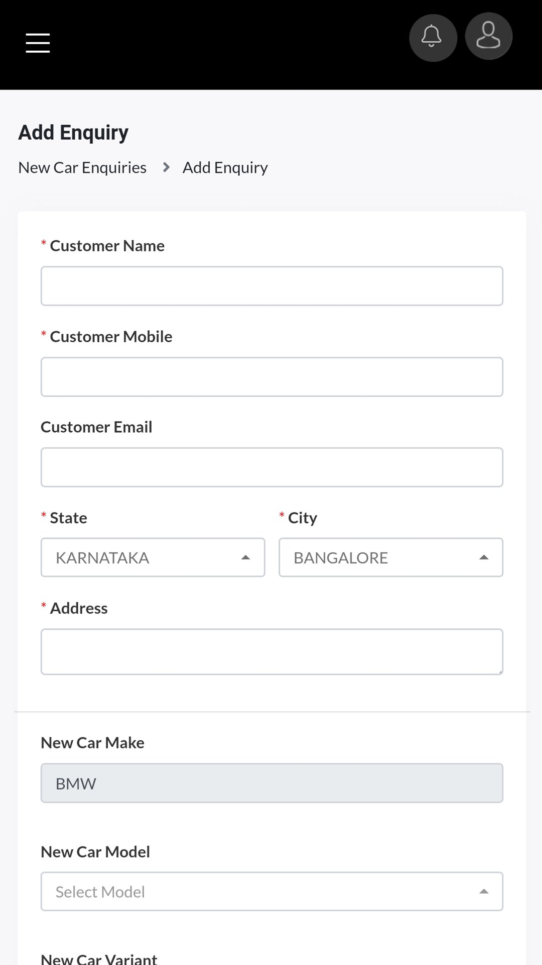Open the Select Model dropdown

tap(272, 891)
